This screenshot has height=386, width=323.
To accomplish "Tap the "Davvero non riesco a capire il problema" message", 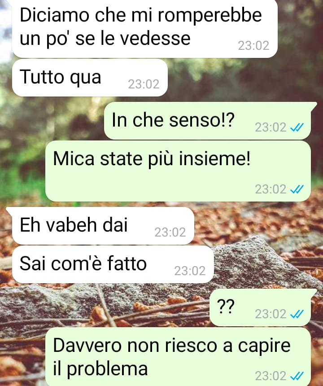I will pyautogui.click(x=178, y=357).
